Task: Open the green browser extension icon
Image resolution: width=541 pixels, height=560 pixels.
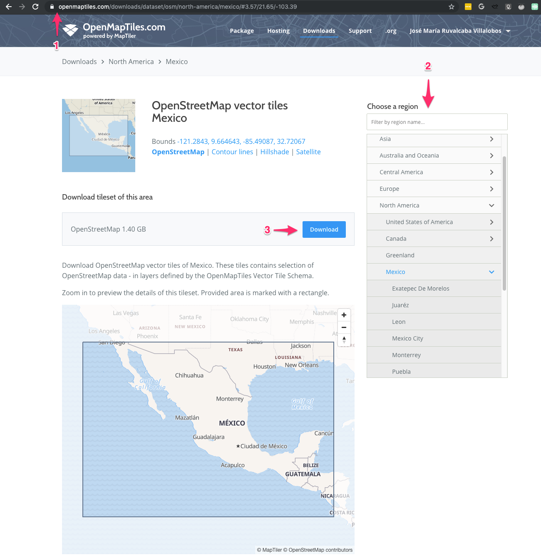Action: [x=535, y=7]
